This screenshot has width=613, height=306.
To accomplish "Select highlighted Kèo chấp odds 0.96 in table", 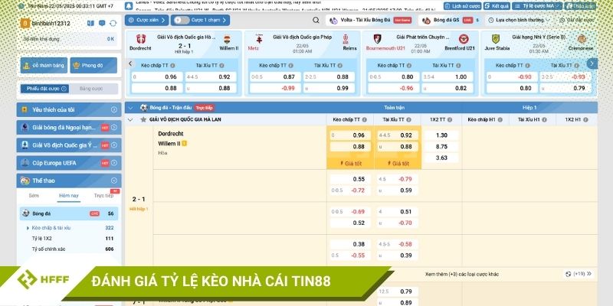I will click(350, 135).
